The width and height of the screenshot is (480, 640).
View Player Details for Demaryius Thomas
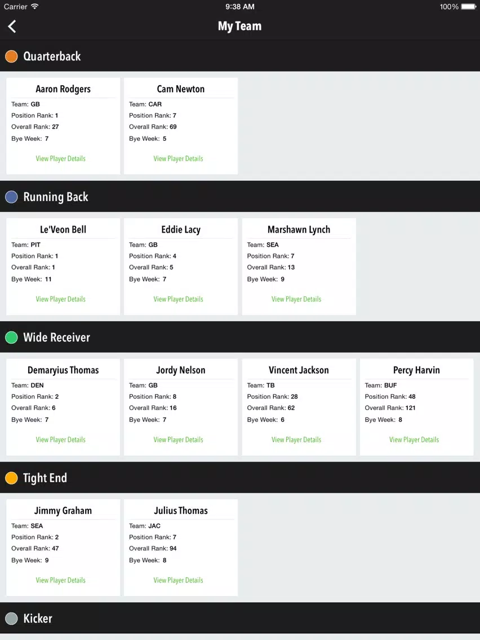(60, 439)
